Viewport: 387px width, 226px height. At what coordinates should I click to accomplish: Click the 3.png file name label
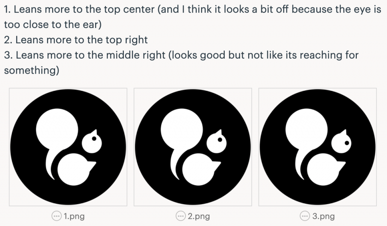pos(324,216)
